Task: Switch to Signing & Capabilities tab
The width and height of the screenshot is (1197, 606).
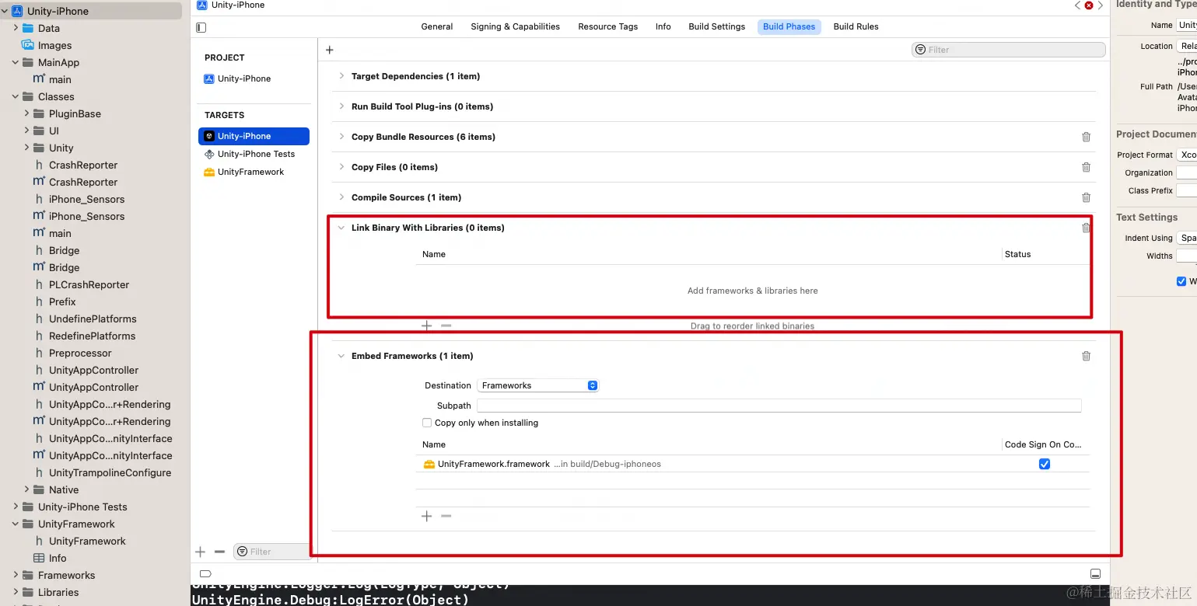Action: click(x=515, y=26)
